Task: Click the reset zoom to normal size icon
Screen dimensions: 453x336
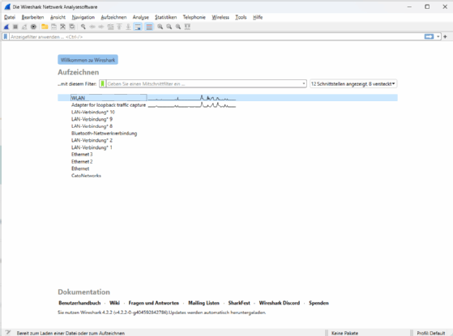Action: [x=178, y=27]
